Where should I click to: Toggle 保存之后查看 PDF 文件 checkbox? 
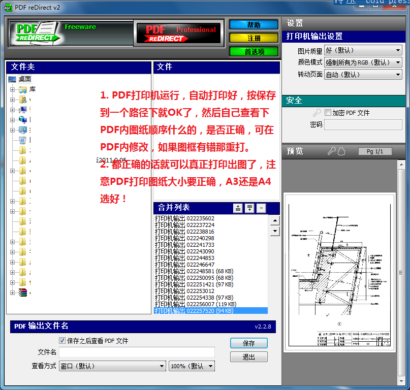[62, 340]
